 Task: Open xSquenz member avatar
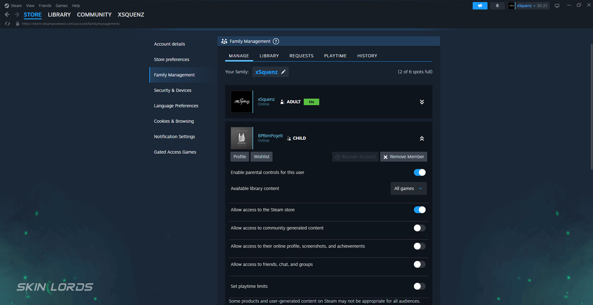(242, 102)
